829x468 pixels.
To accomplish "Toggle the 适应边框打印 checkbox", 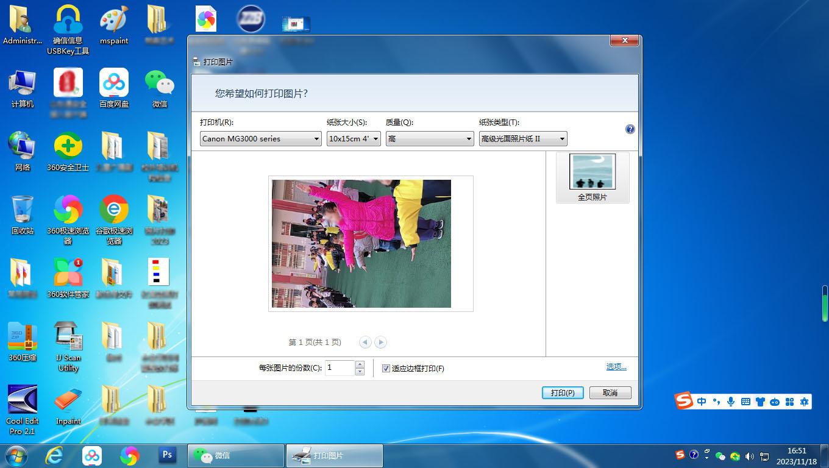I will coord(386,369).
